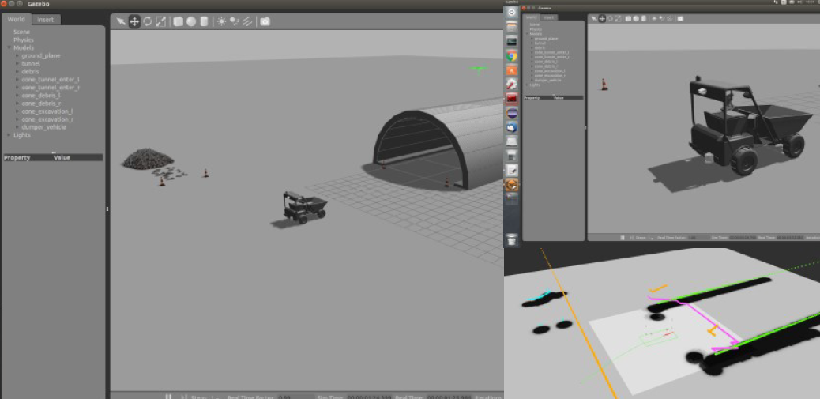
Task: Pick the scale mode tool in large Gazebo toolbar
Action: click(x=161, y=21)
